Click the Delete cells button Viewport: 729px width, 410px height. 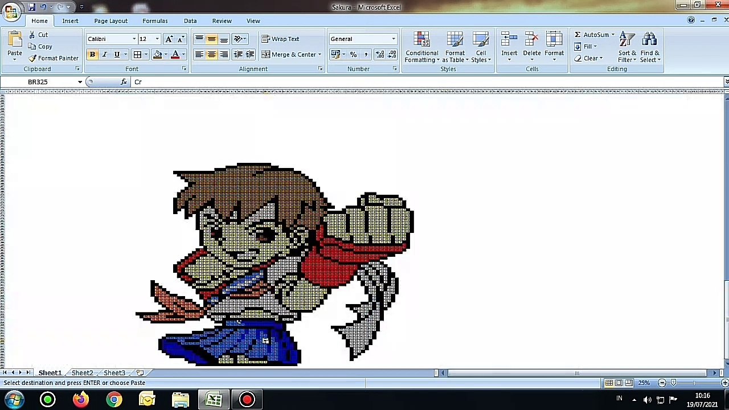pos(532,46)
